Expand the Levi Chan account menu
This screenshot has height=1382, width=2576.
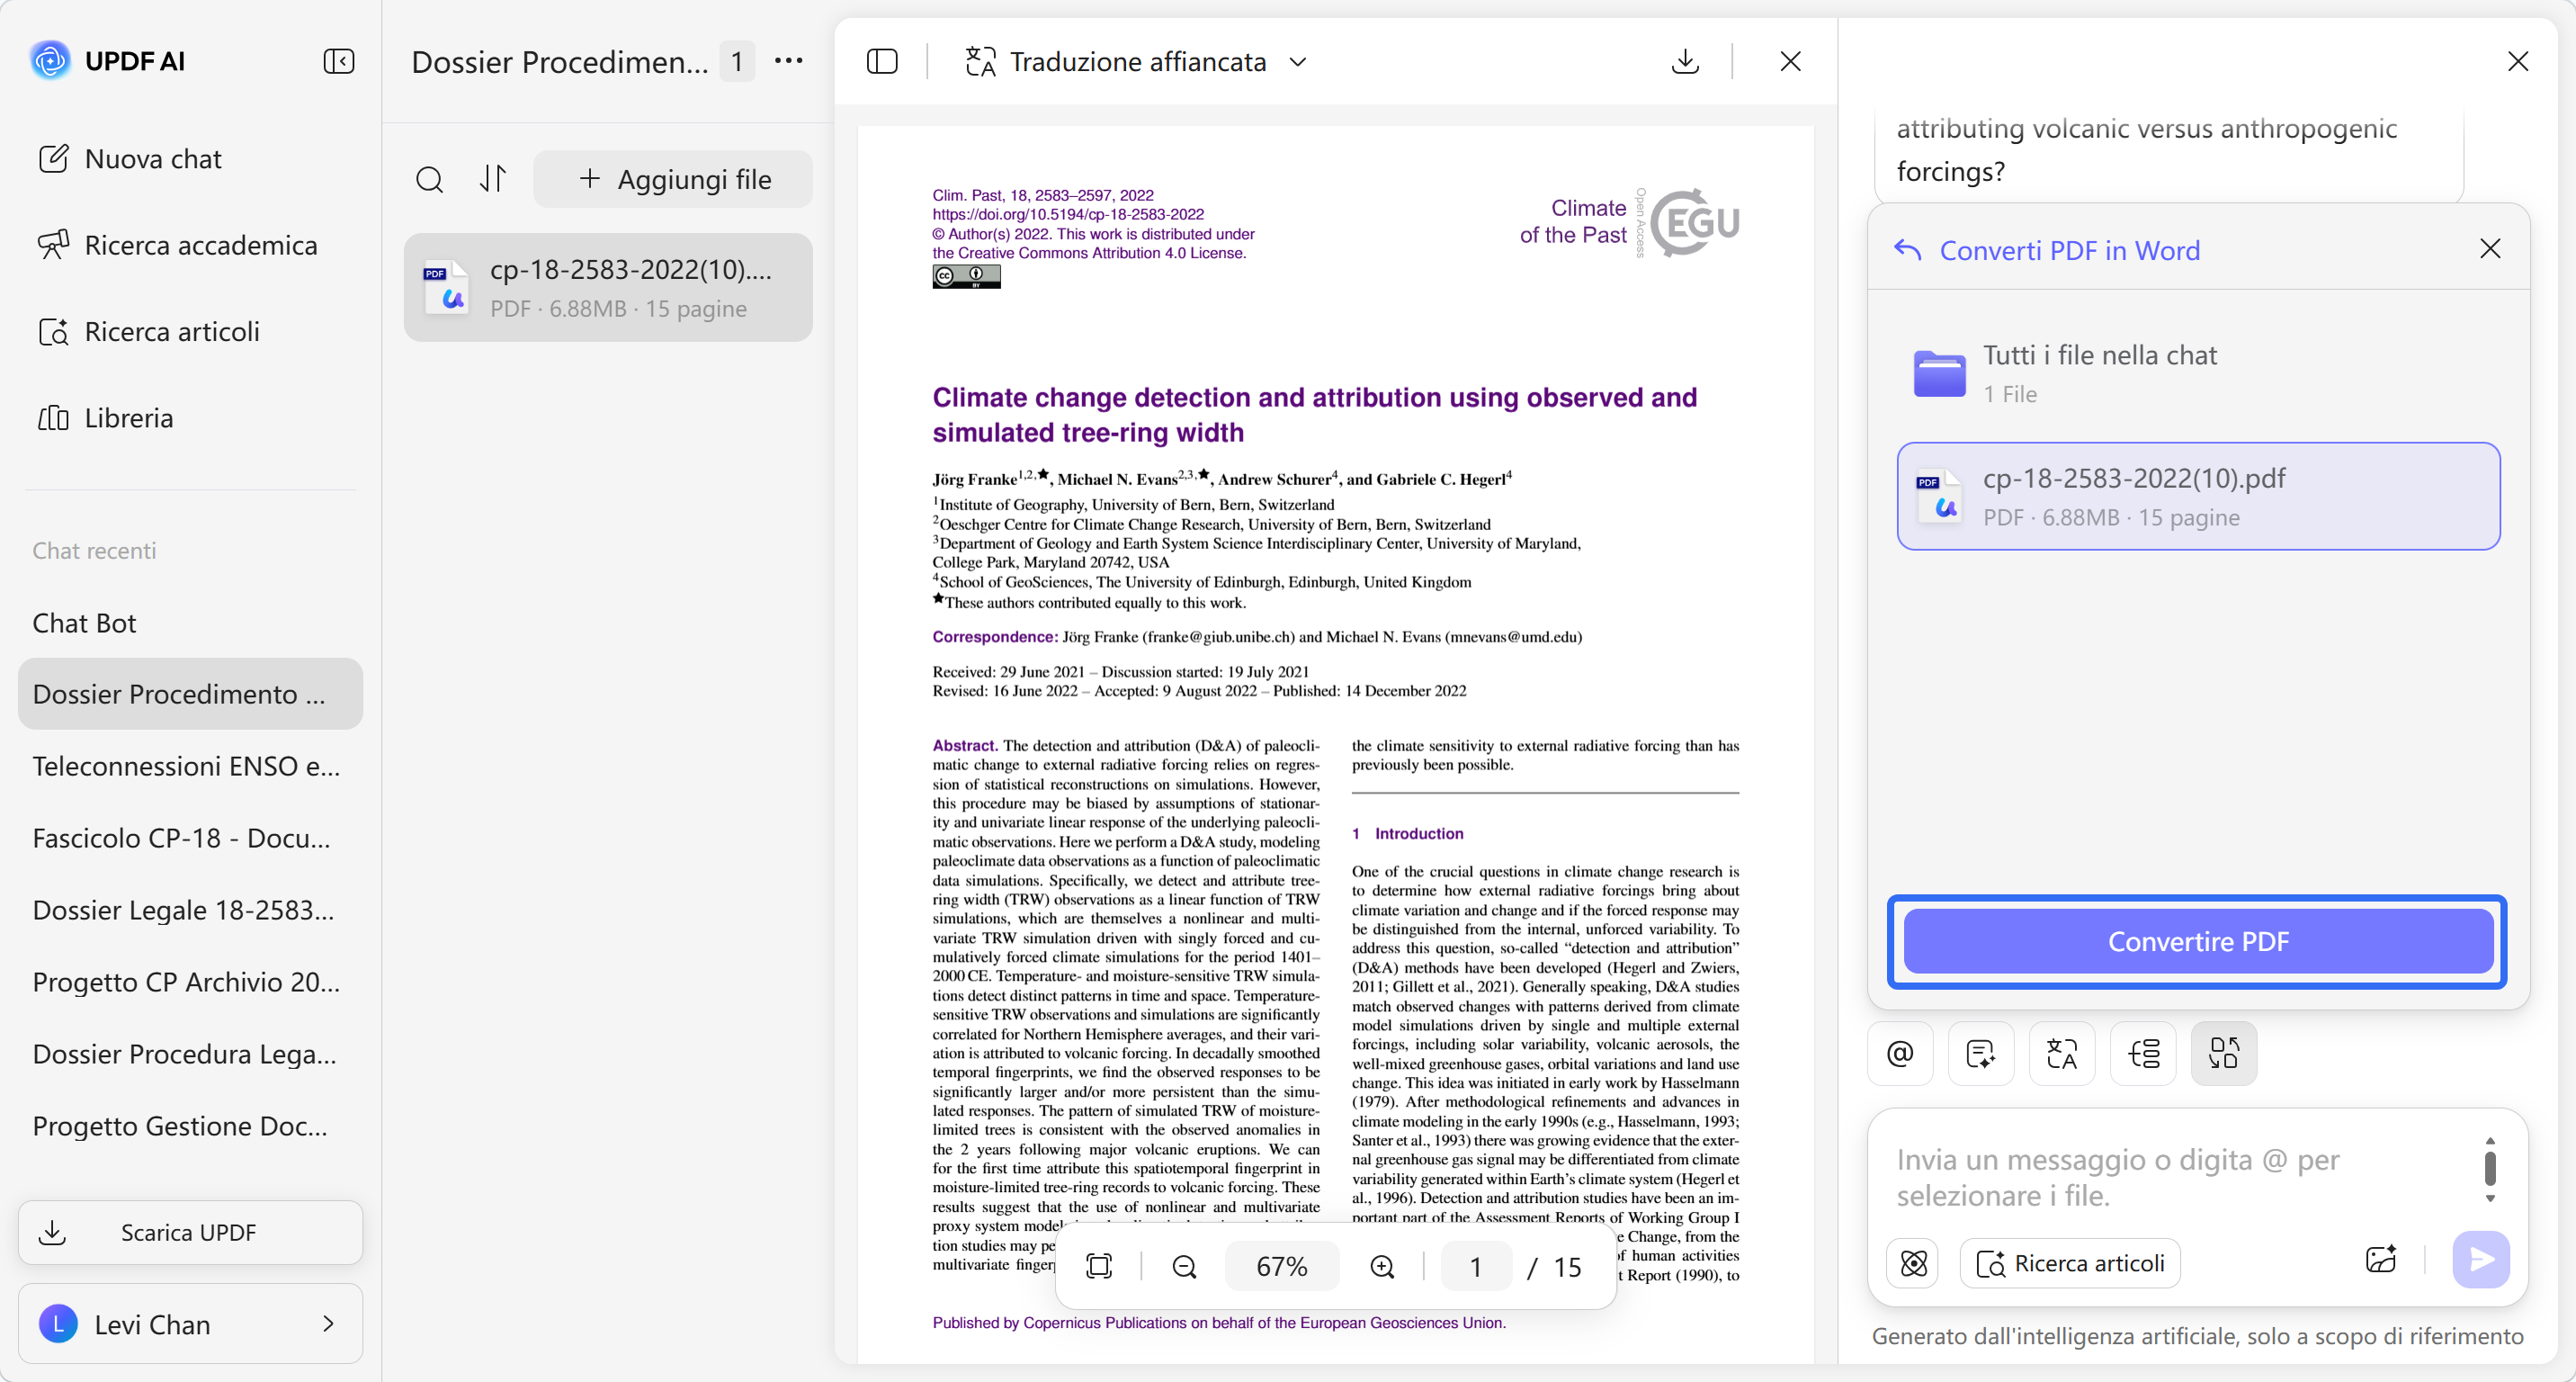(x=190, y=1324)
